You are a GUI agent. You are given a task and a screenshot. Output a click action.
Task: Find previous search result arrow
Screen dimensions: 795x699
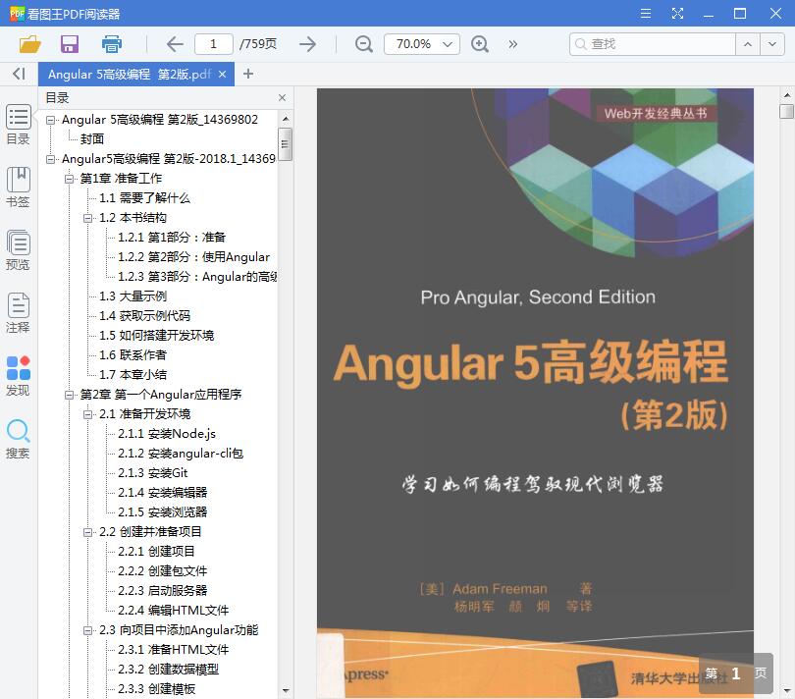747,44
